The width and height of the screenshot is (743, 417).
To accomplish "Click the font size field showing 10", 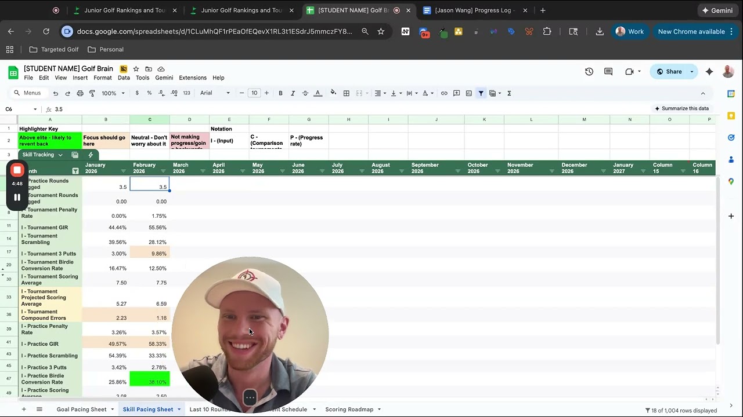I will click(254, 93).
